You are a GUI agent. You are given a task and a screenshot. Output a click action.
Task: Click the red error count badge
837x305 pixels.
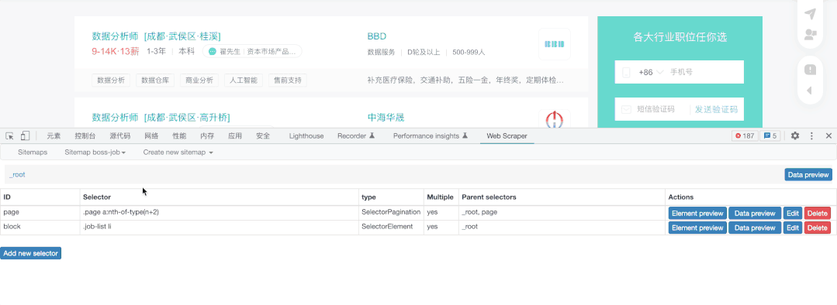click(x=745, y=135)
